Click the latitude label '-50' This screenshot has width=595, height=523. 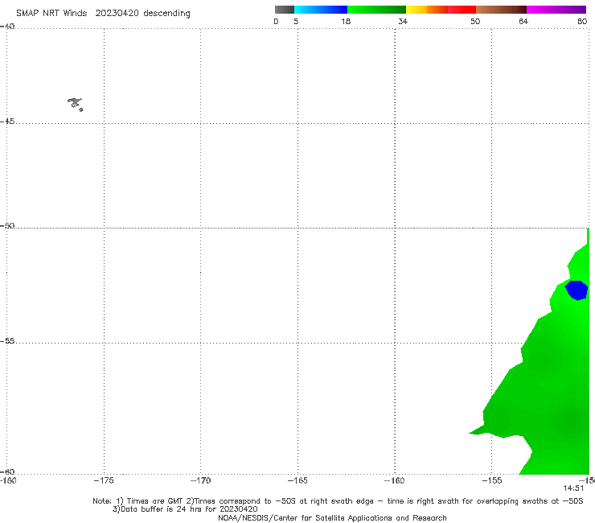7,226
